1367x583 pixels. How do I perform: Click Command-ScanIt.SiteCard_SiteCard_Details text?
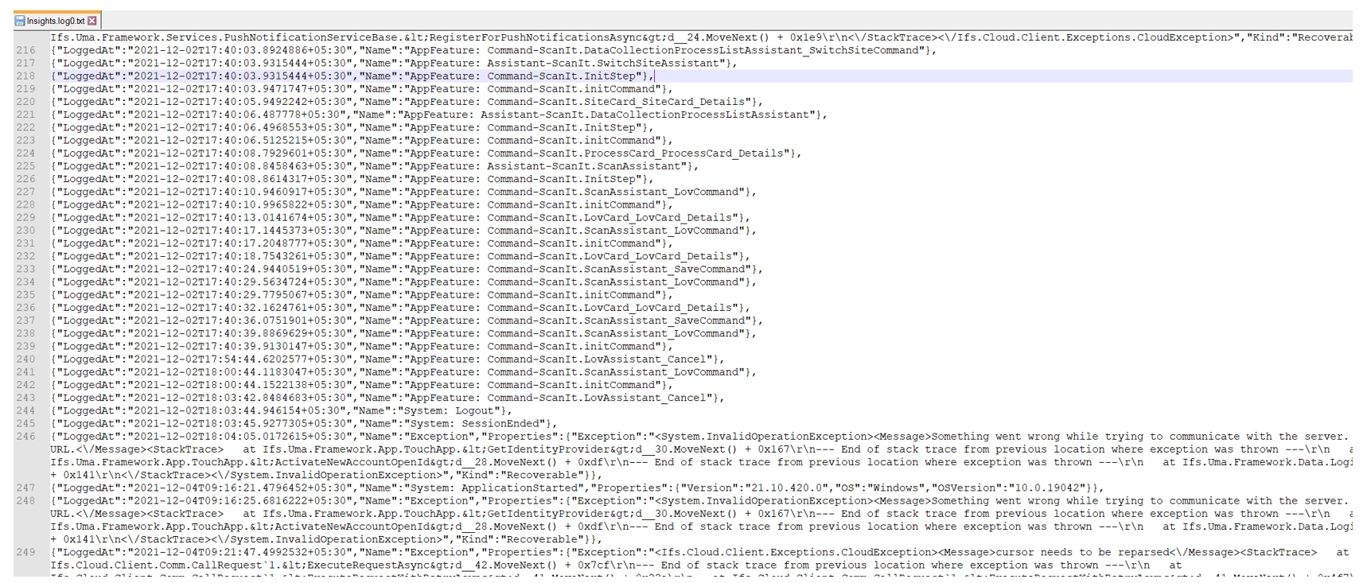(x=616, y=102)
